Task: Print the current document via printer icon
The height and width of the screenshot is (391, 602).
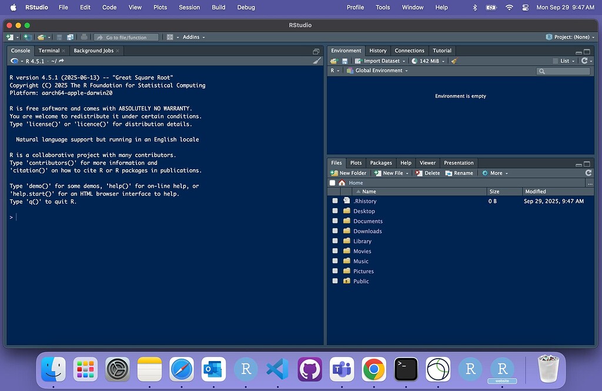Action: 84,36
